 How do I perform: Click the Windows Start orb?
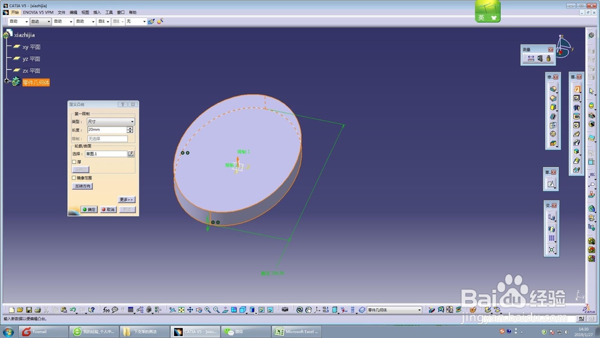(8, 331)
